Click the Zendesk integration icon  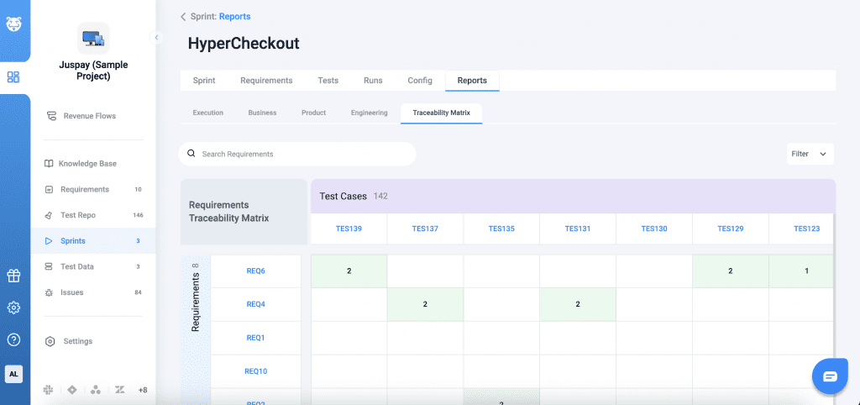pos(120,390)
